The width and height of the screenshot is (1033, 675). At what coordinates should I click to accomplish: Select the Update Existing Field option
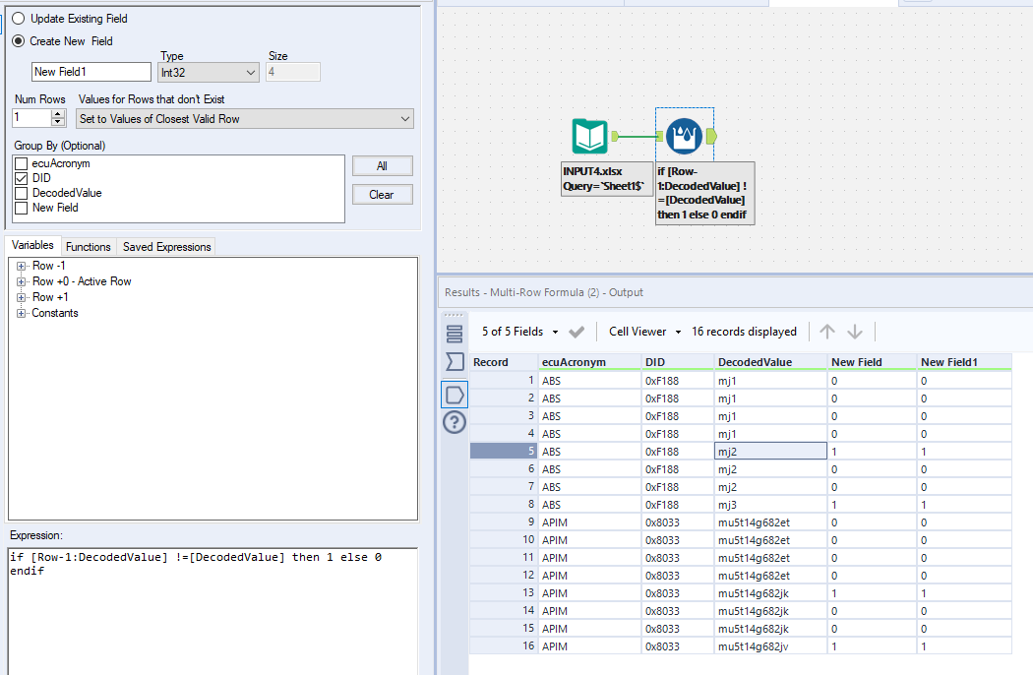19,19
